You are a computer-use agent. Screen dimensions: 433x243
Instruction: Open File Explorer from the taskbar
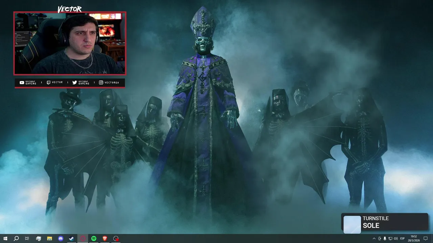[49, 239]
